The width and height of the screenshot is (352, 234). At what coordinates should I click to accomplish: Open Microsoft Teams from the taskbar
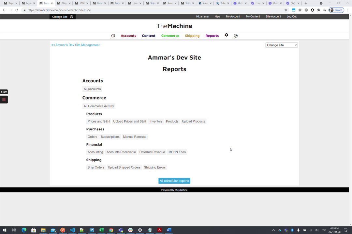[121, 230]
